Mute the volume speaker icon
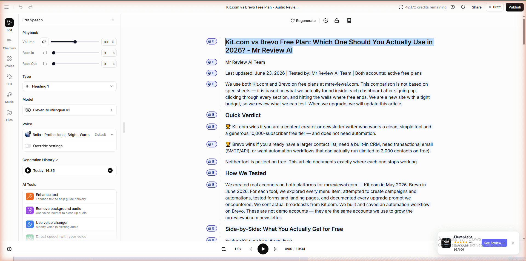The height and width of the screenshot is (261, 526). point(44,42)
